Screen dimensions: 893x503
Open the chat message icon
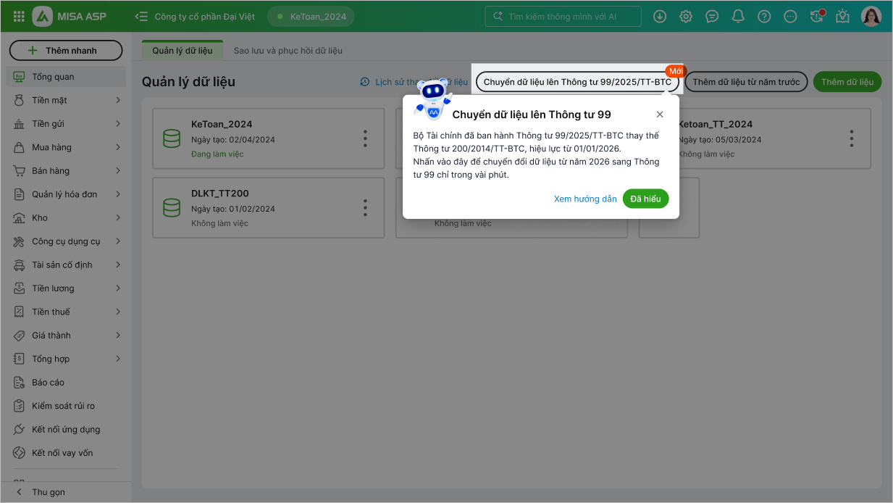(x=711, y=16)
